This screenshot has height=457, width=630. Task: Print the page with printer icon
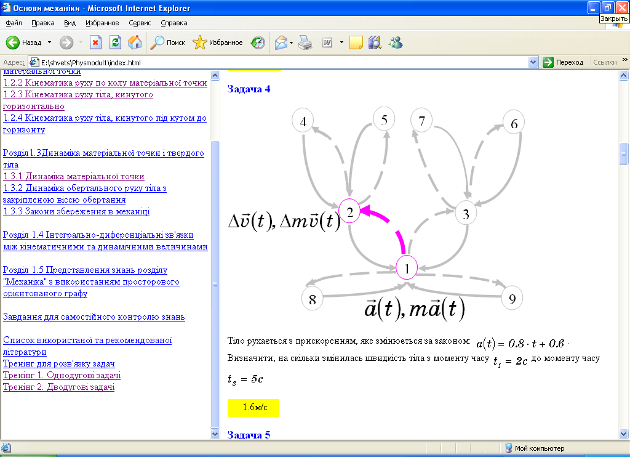(x=305, y=42)
